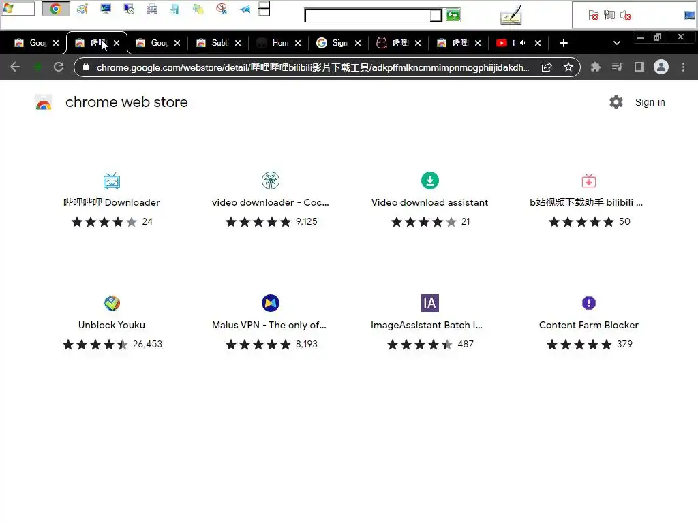Click the chrome web store title
The width and height of the screenshot is (698, 523).
(126, 102)
